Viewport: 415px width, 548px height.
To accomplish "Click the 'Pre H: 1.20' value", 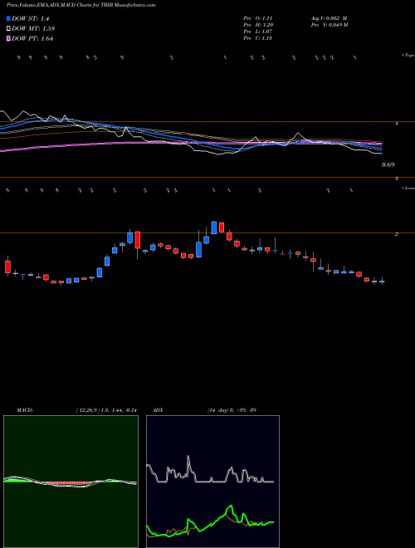I will pos(258,25).
